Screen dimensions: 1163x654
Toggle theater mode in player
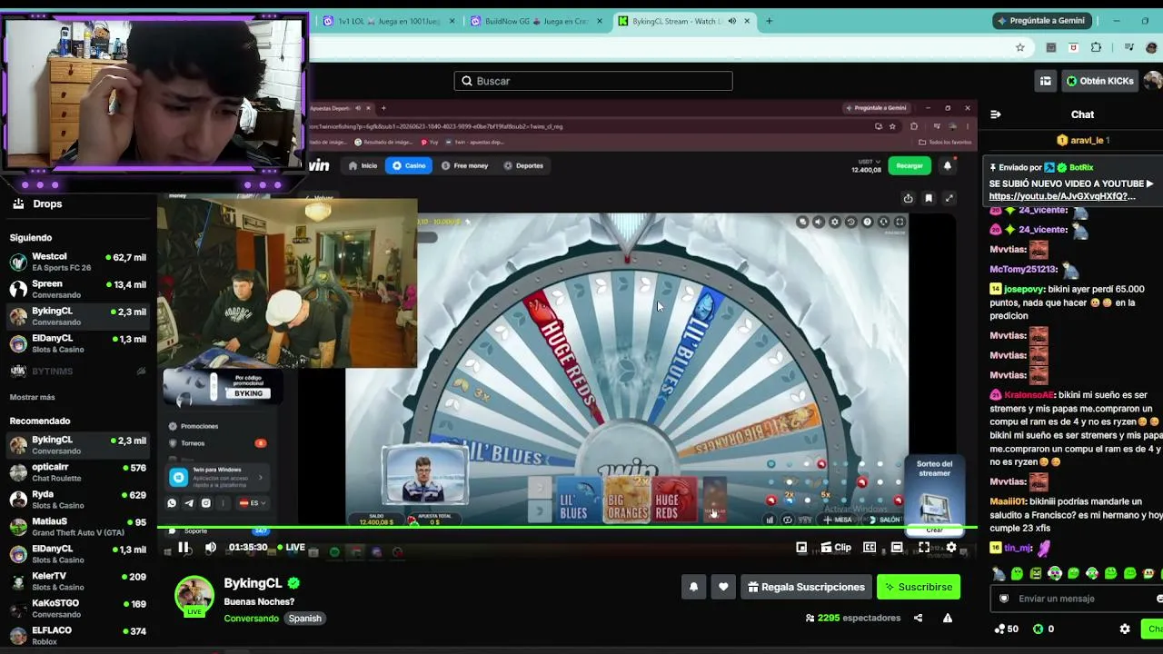pos(897,548)
